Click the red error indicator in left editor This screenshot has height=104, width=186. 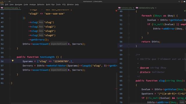click(x=116, y=11)
